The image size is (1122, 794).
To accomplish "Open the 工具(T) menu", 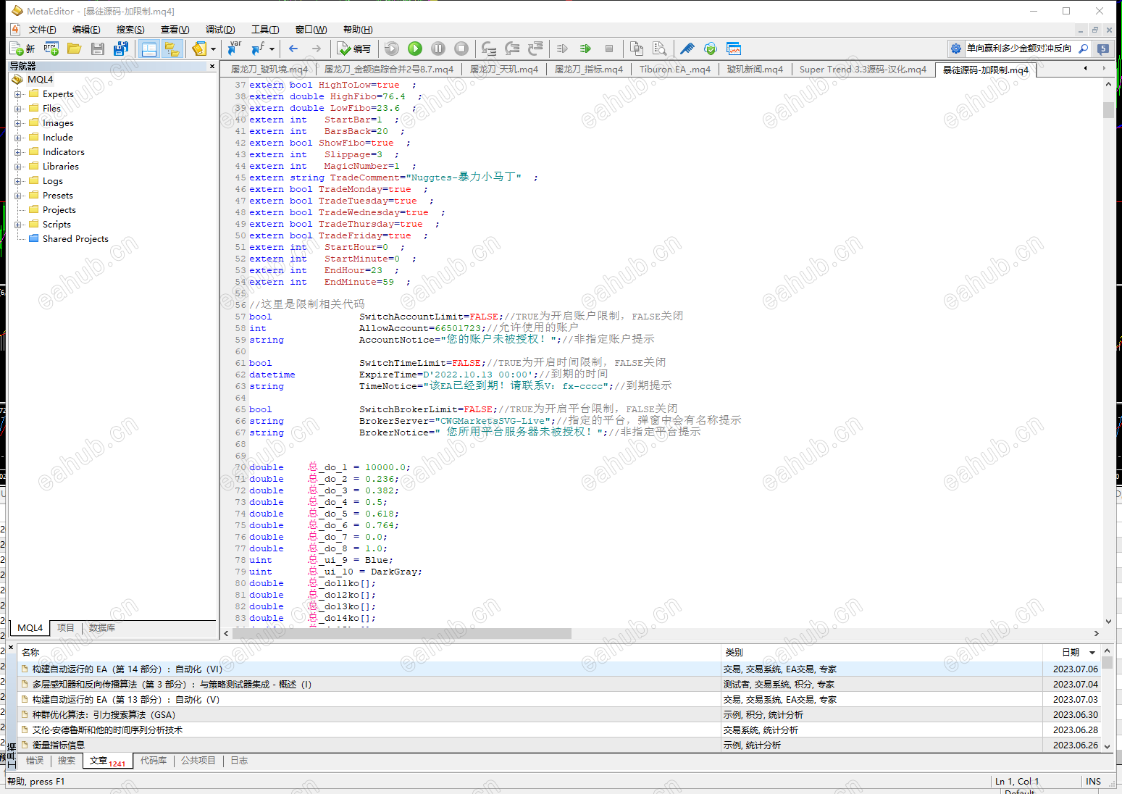I will pos(265,30).
